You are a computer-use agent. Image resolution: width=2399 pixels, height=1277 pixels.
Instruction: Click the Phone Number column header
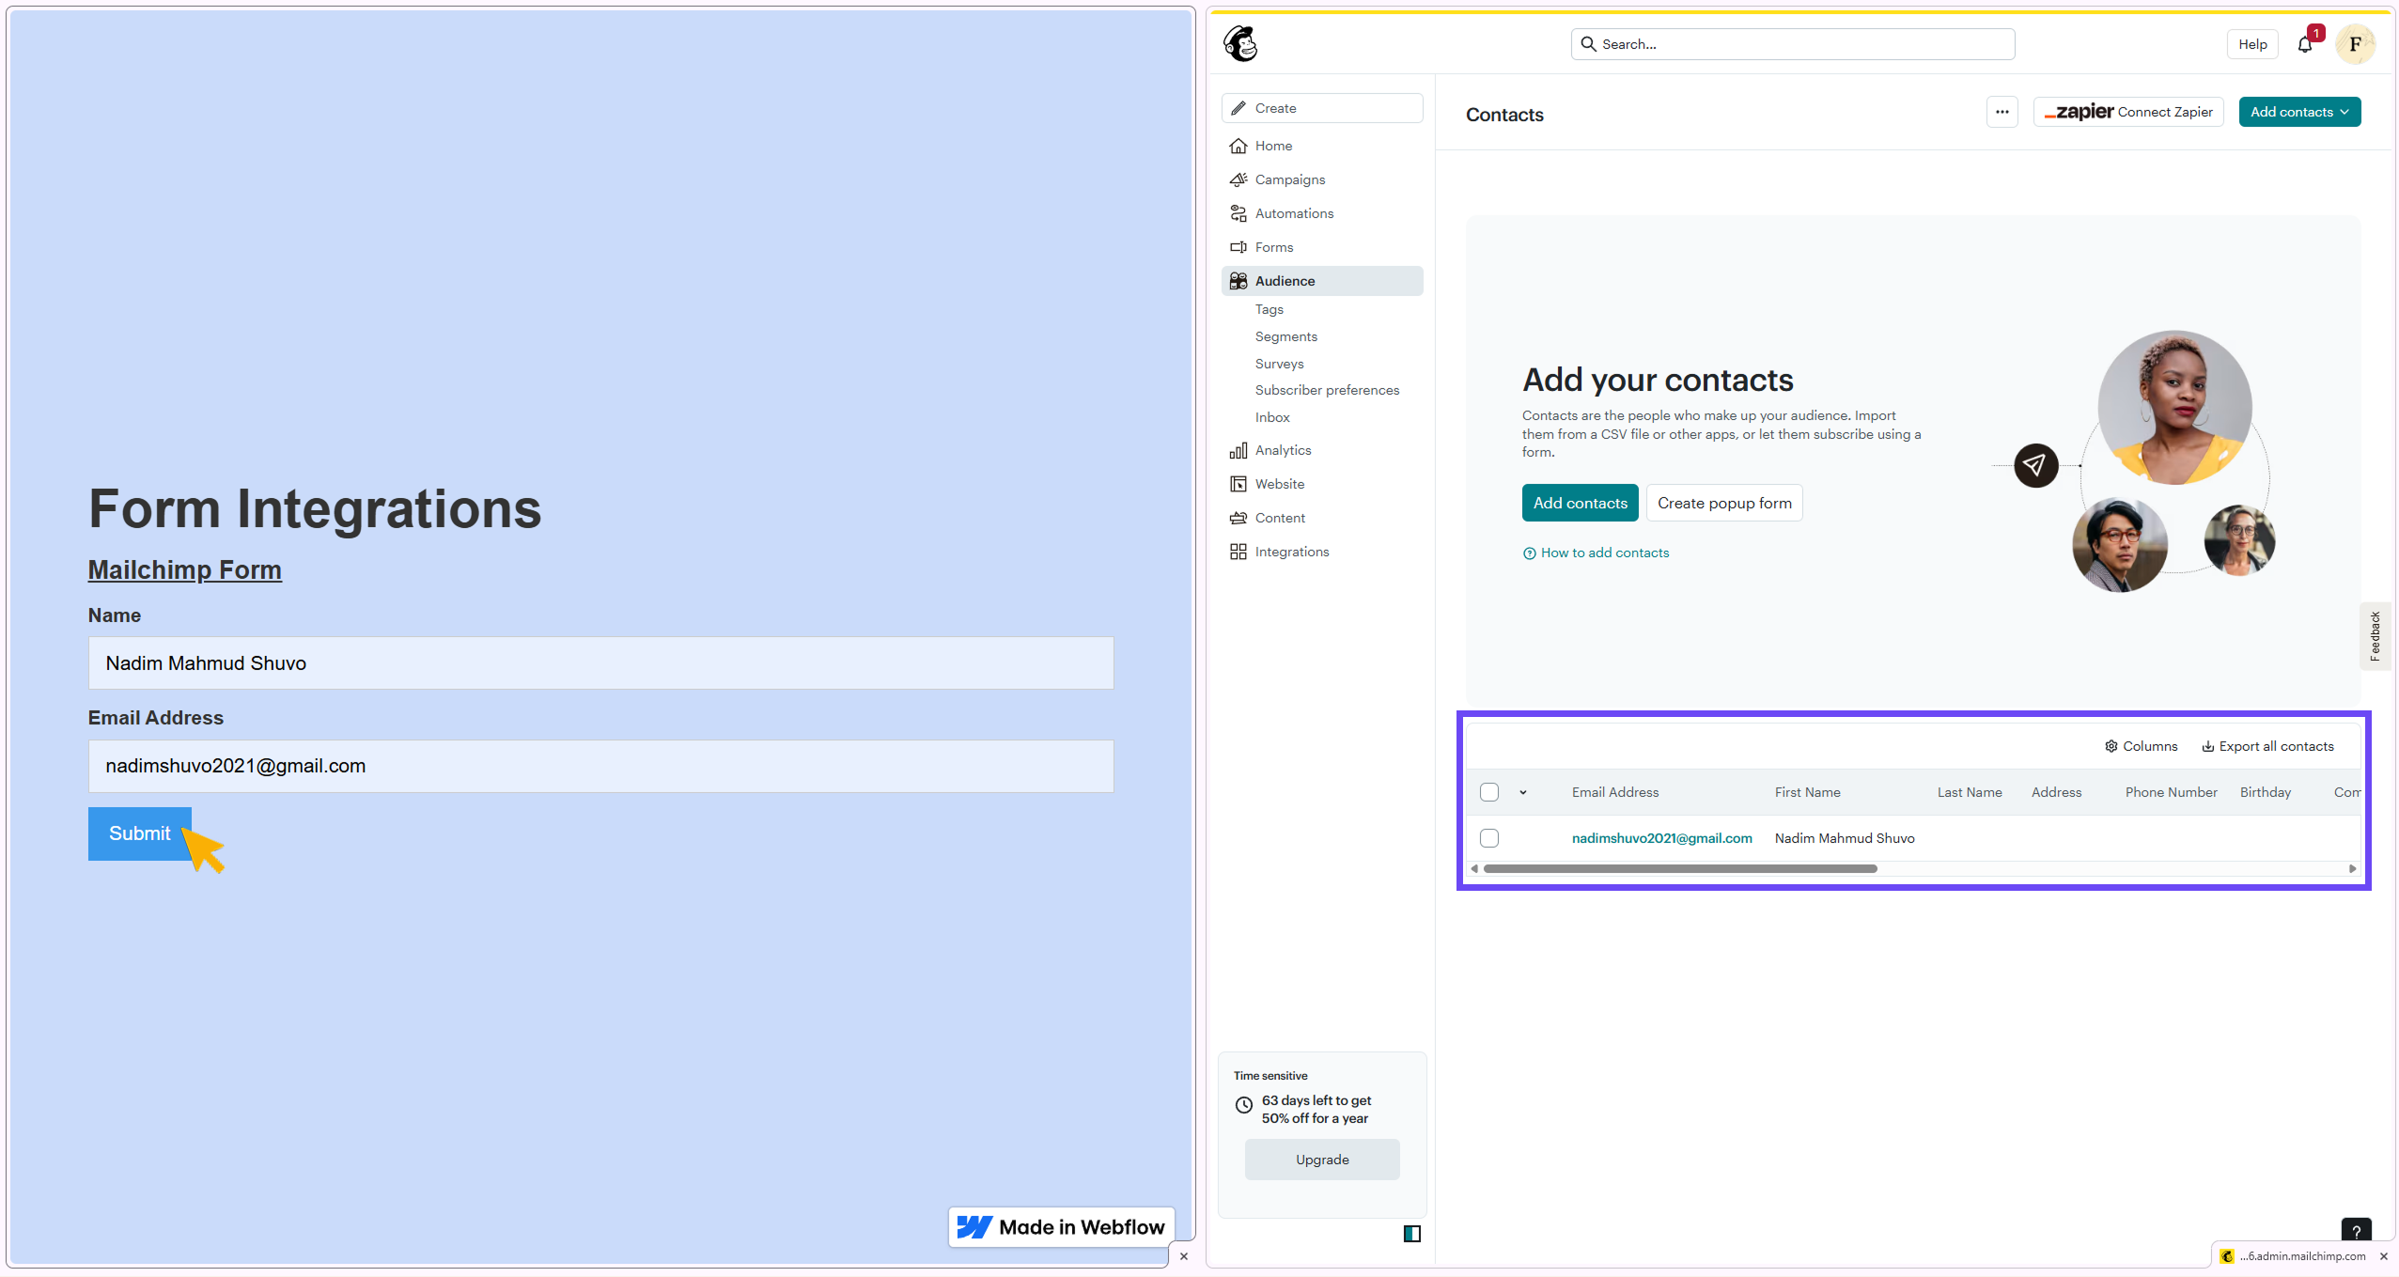2171,792
